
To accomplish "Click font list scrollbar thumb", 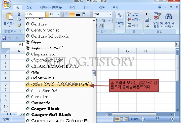I will pos(94,73).
